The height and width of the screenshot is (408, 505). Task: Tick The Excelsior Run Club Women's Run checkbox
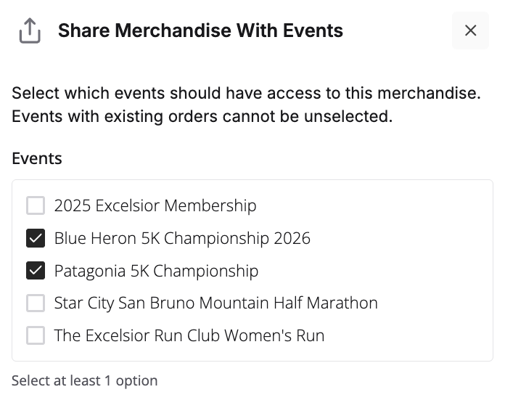(36, 335)
